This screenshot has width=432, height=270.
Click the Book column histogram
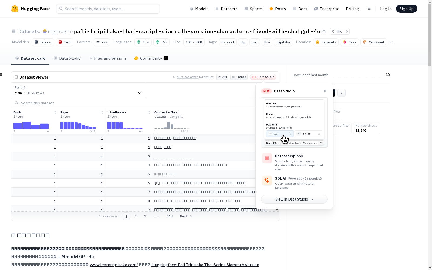click(x=31, y=125)
